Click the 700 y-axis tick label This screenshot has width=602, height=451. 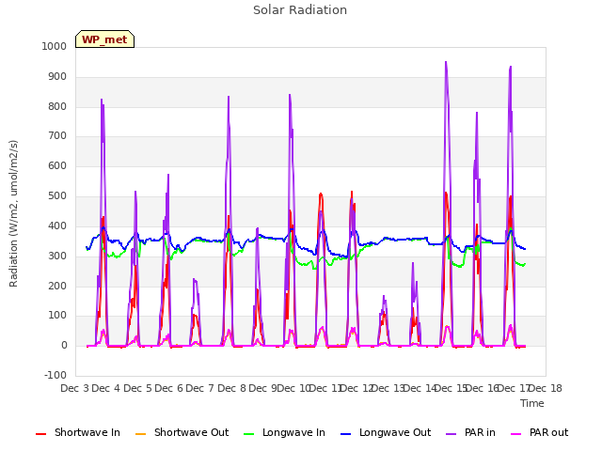pyautogui.click(x=57, y=135)
